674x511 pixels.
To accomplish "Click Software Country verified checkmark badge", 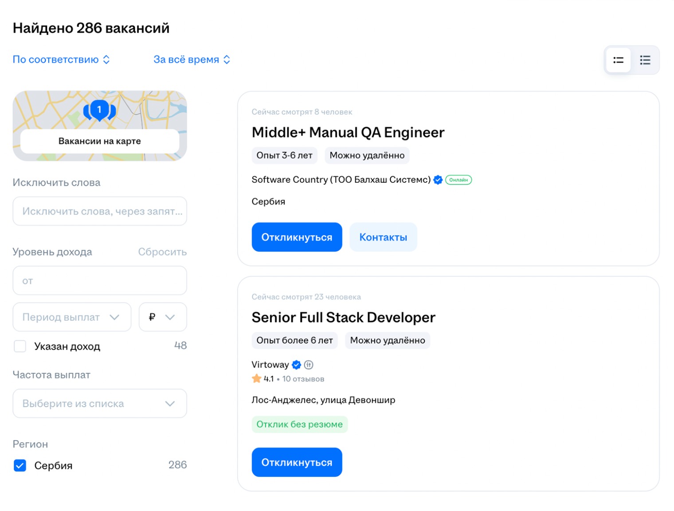I will tap(438, 180).
